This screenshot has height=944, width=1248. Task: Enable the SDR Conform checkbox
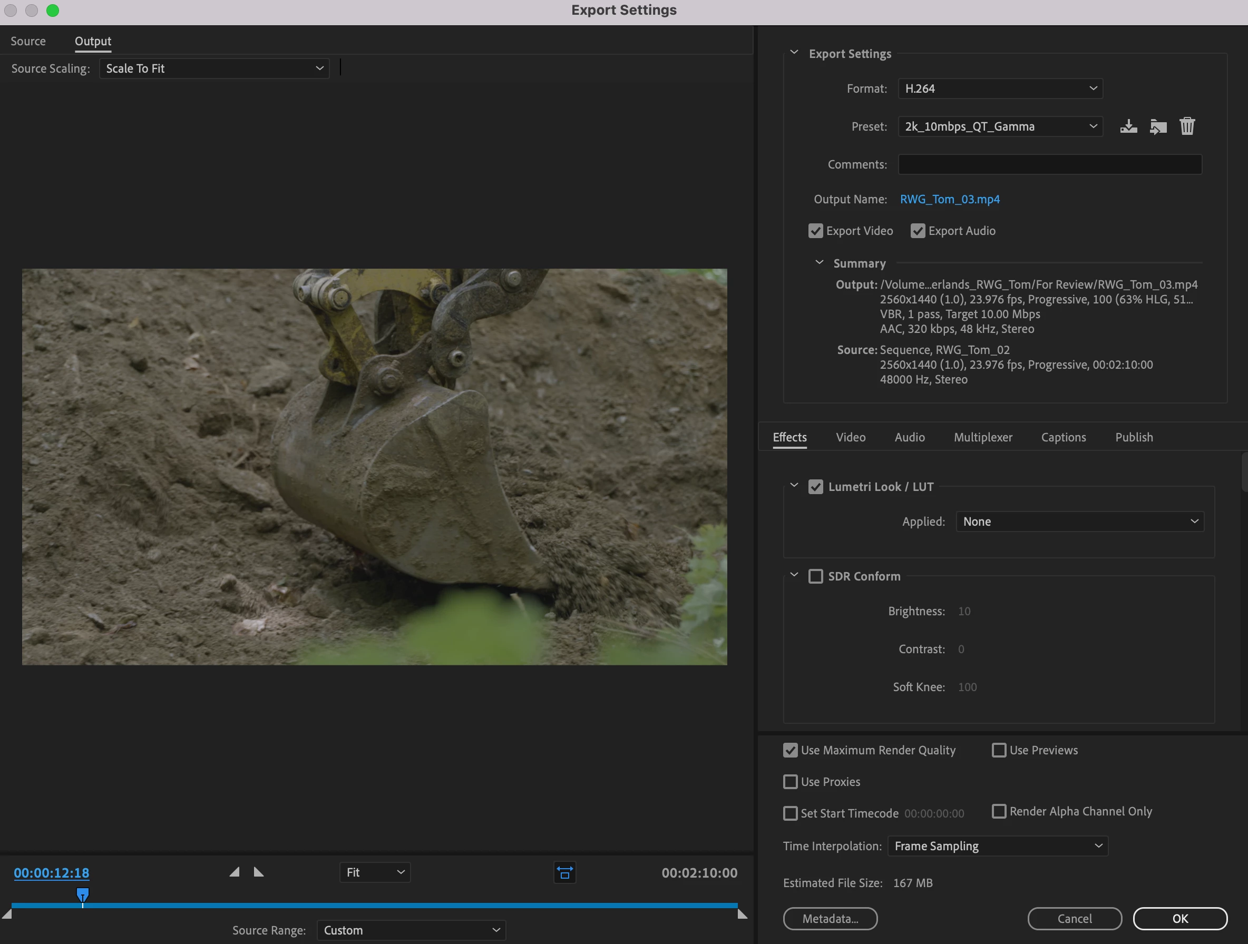click(x=816, y=576)
